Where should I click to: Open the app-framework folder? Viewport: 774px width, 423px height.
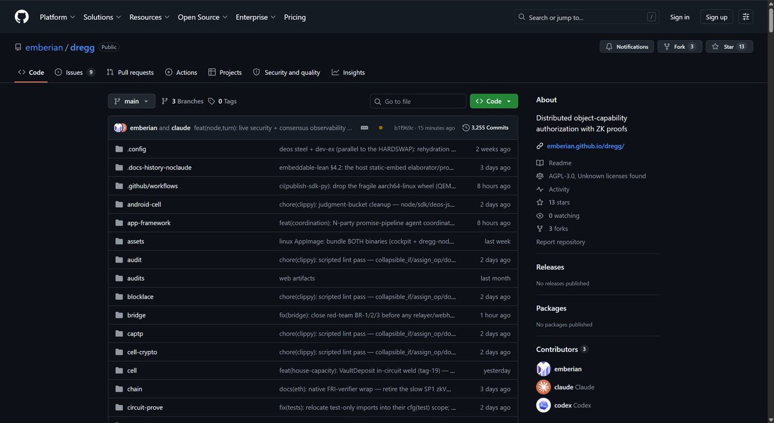[x=149, y=223]
